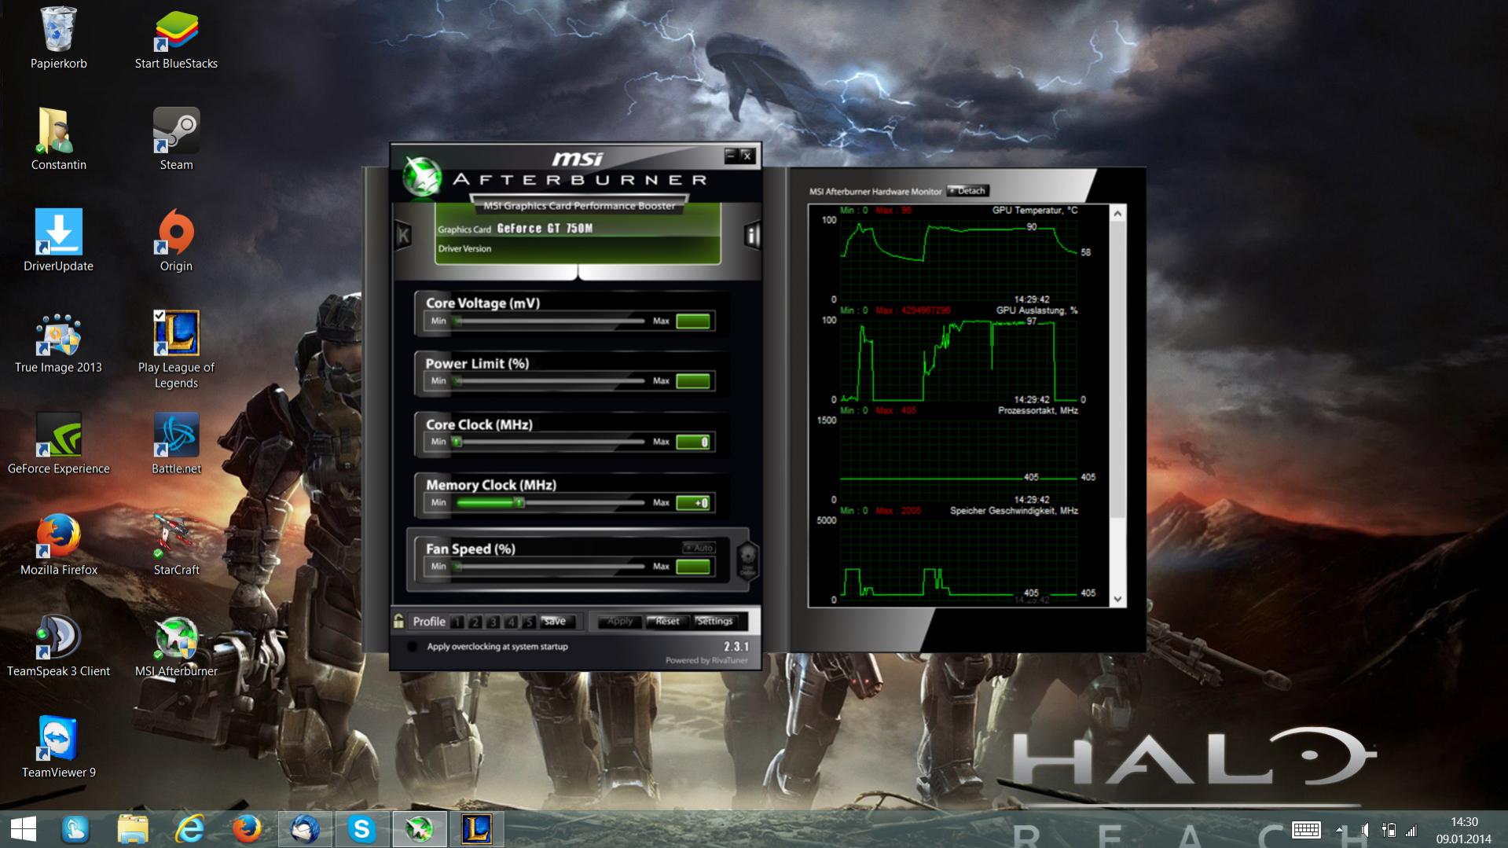Open Internet Explorer from the taskbar
Screen dimensions: 1508x848
(189, 829)
